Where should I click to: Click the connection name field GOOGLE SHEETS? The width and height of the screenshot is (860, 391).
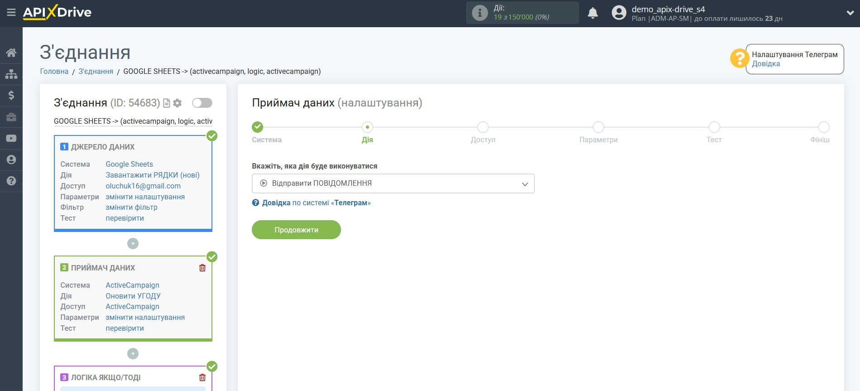click(x=133, y=121)
